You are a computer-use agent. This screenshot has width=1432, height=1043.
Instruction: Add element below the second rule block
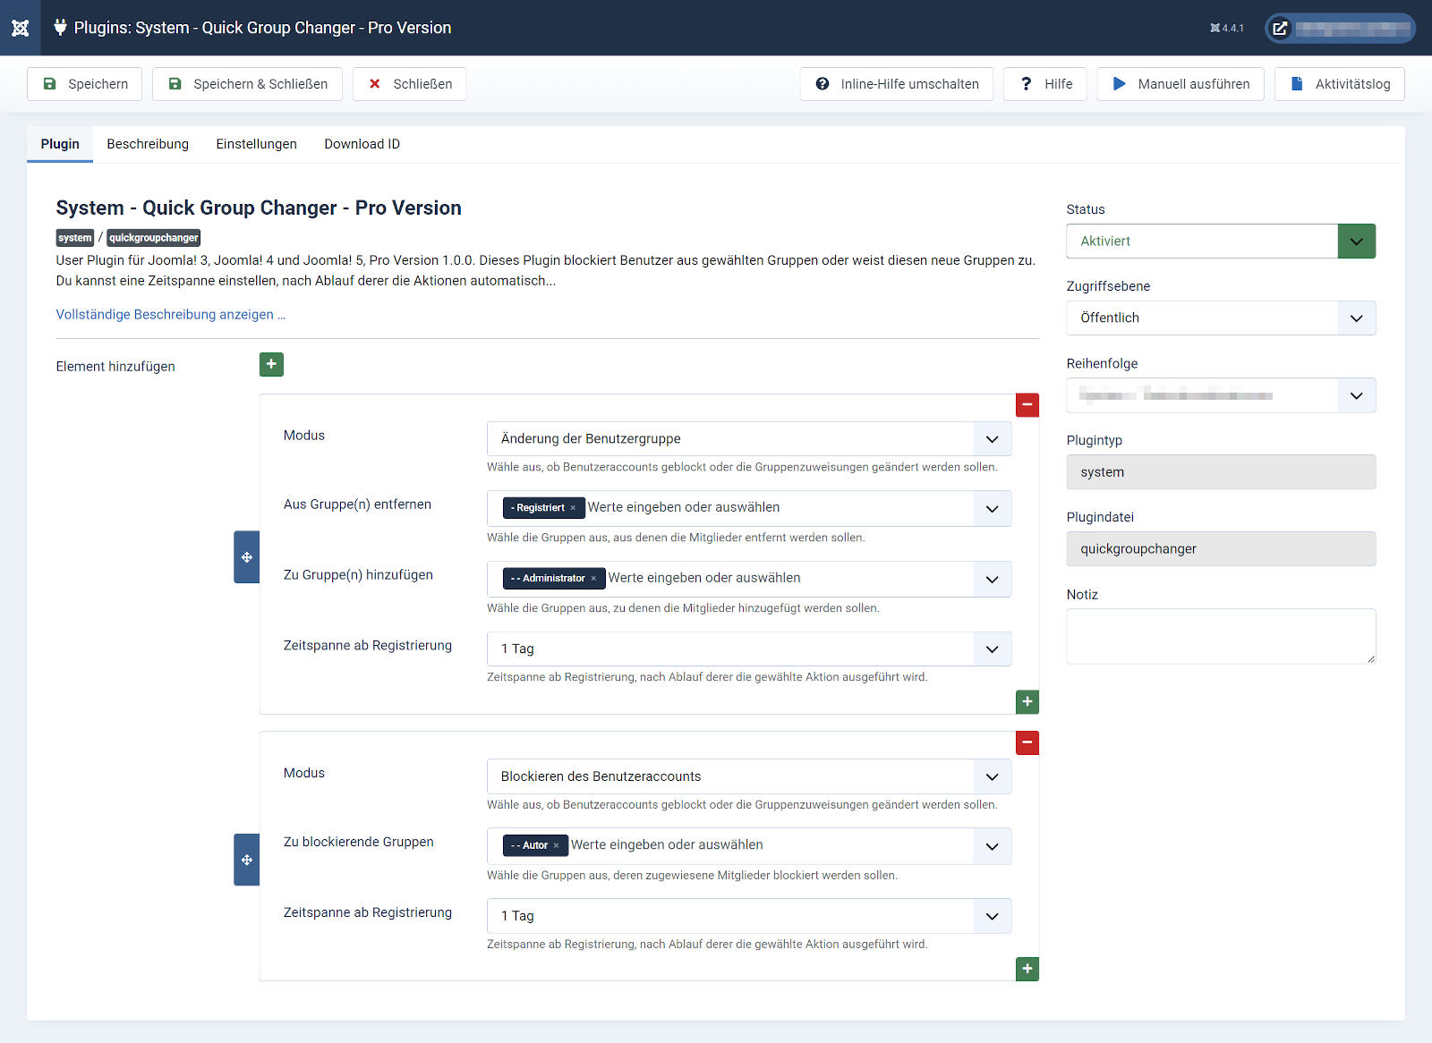pos(1027,969)
